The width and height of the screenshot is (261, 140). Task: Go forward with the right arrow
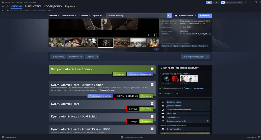pos(7,6)
